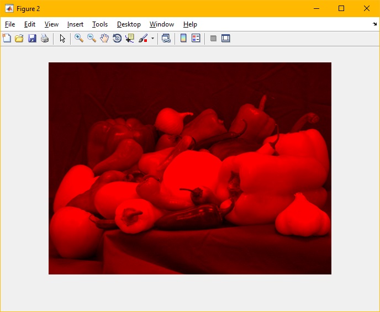
Task: Select the Brush/Select Data tool
Action: click(x=143, y=38)
